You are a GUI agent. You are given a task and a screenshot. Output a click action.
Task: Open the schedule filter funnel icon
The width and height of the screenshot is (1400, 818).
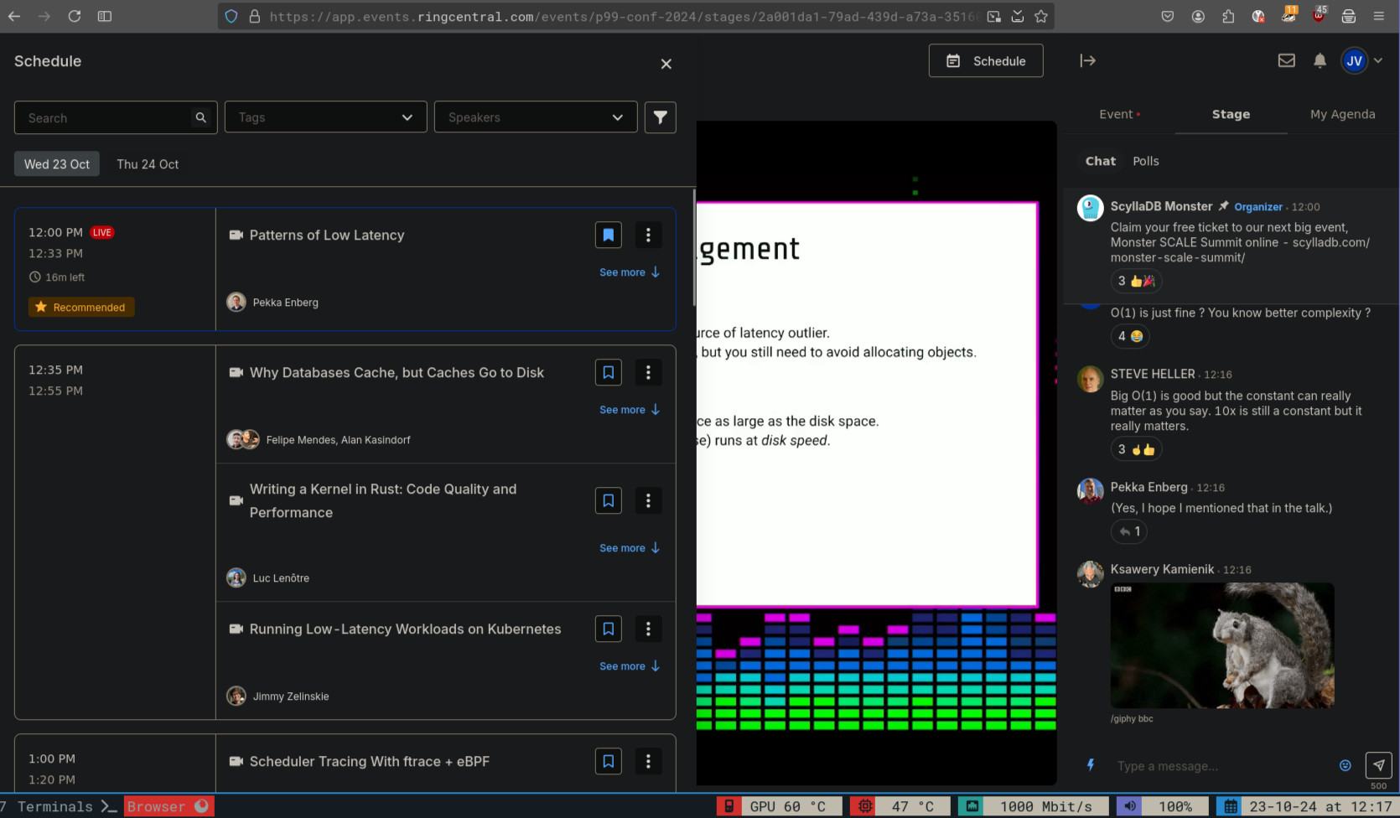(x=661, y=117)
